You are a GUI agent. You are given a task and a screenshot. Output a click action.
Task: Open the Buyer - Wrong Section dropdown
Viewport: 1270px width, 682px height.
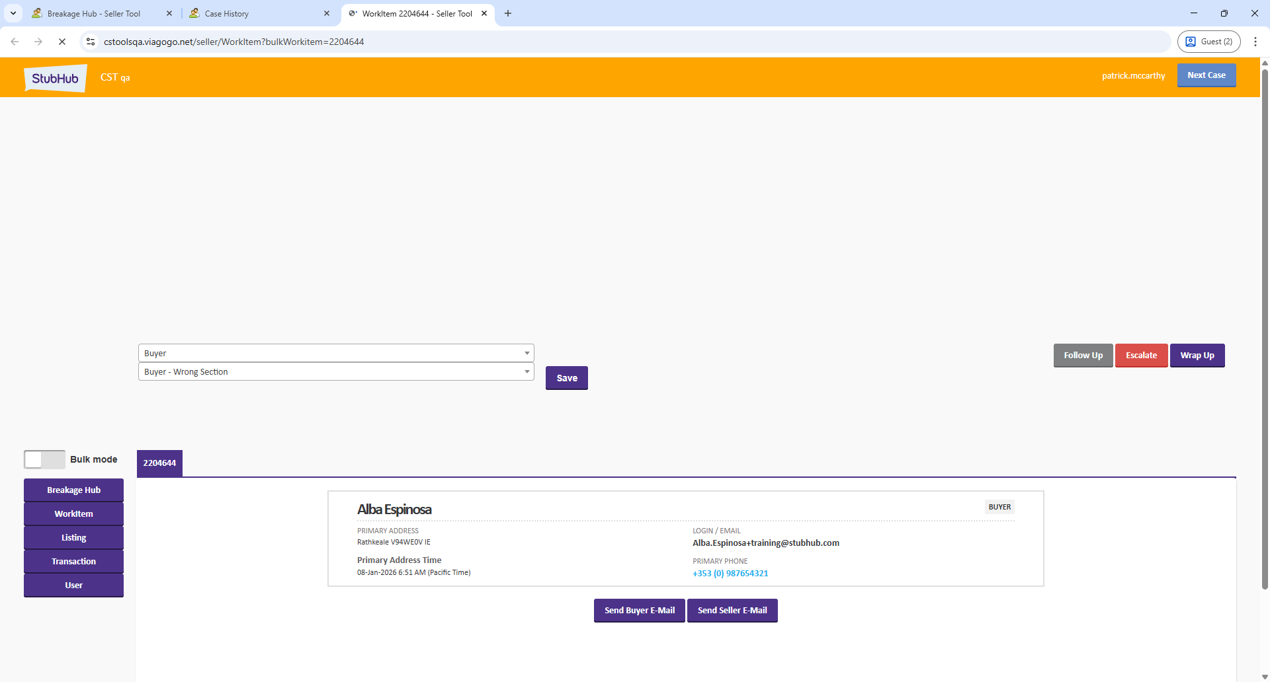[336, 372]
